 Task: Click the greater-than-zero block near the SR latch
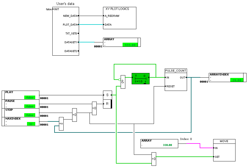[x=94, y=107]
